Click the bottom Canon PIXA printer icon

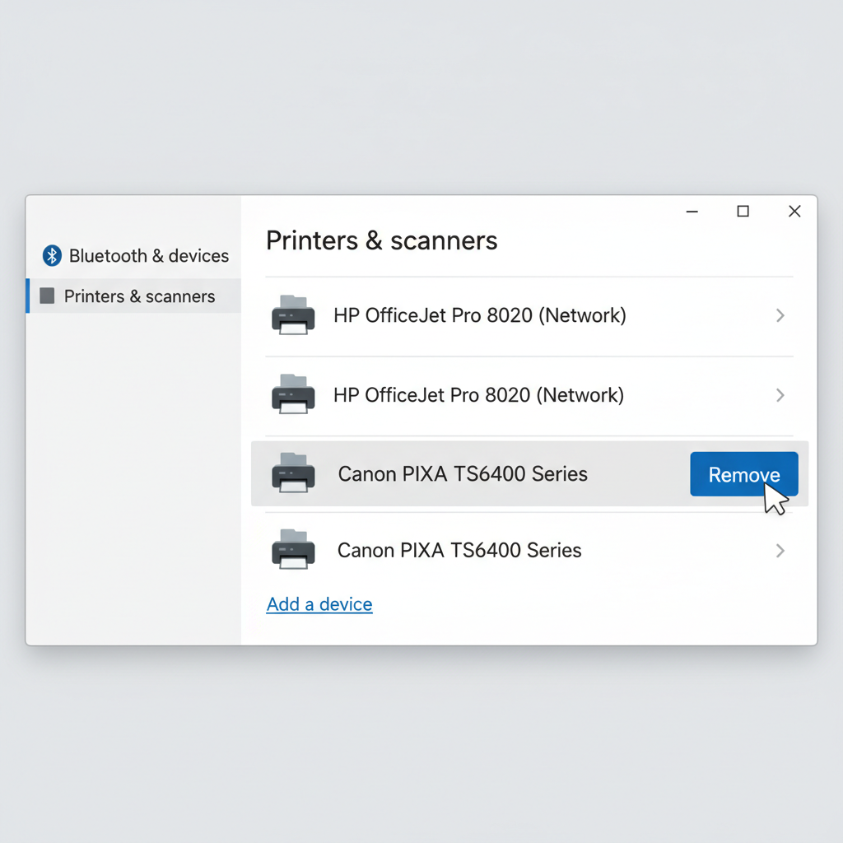coord(293,550)
